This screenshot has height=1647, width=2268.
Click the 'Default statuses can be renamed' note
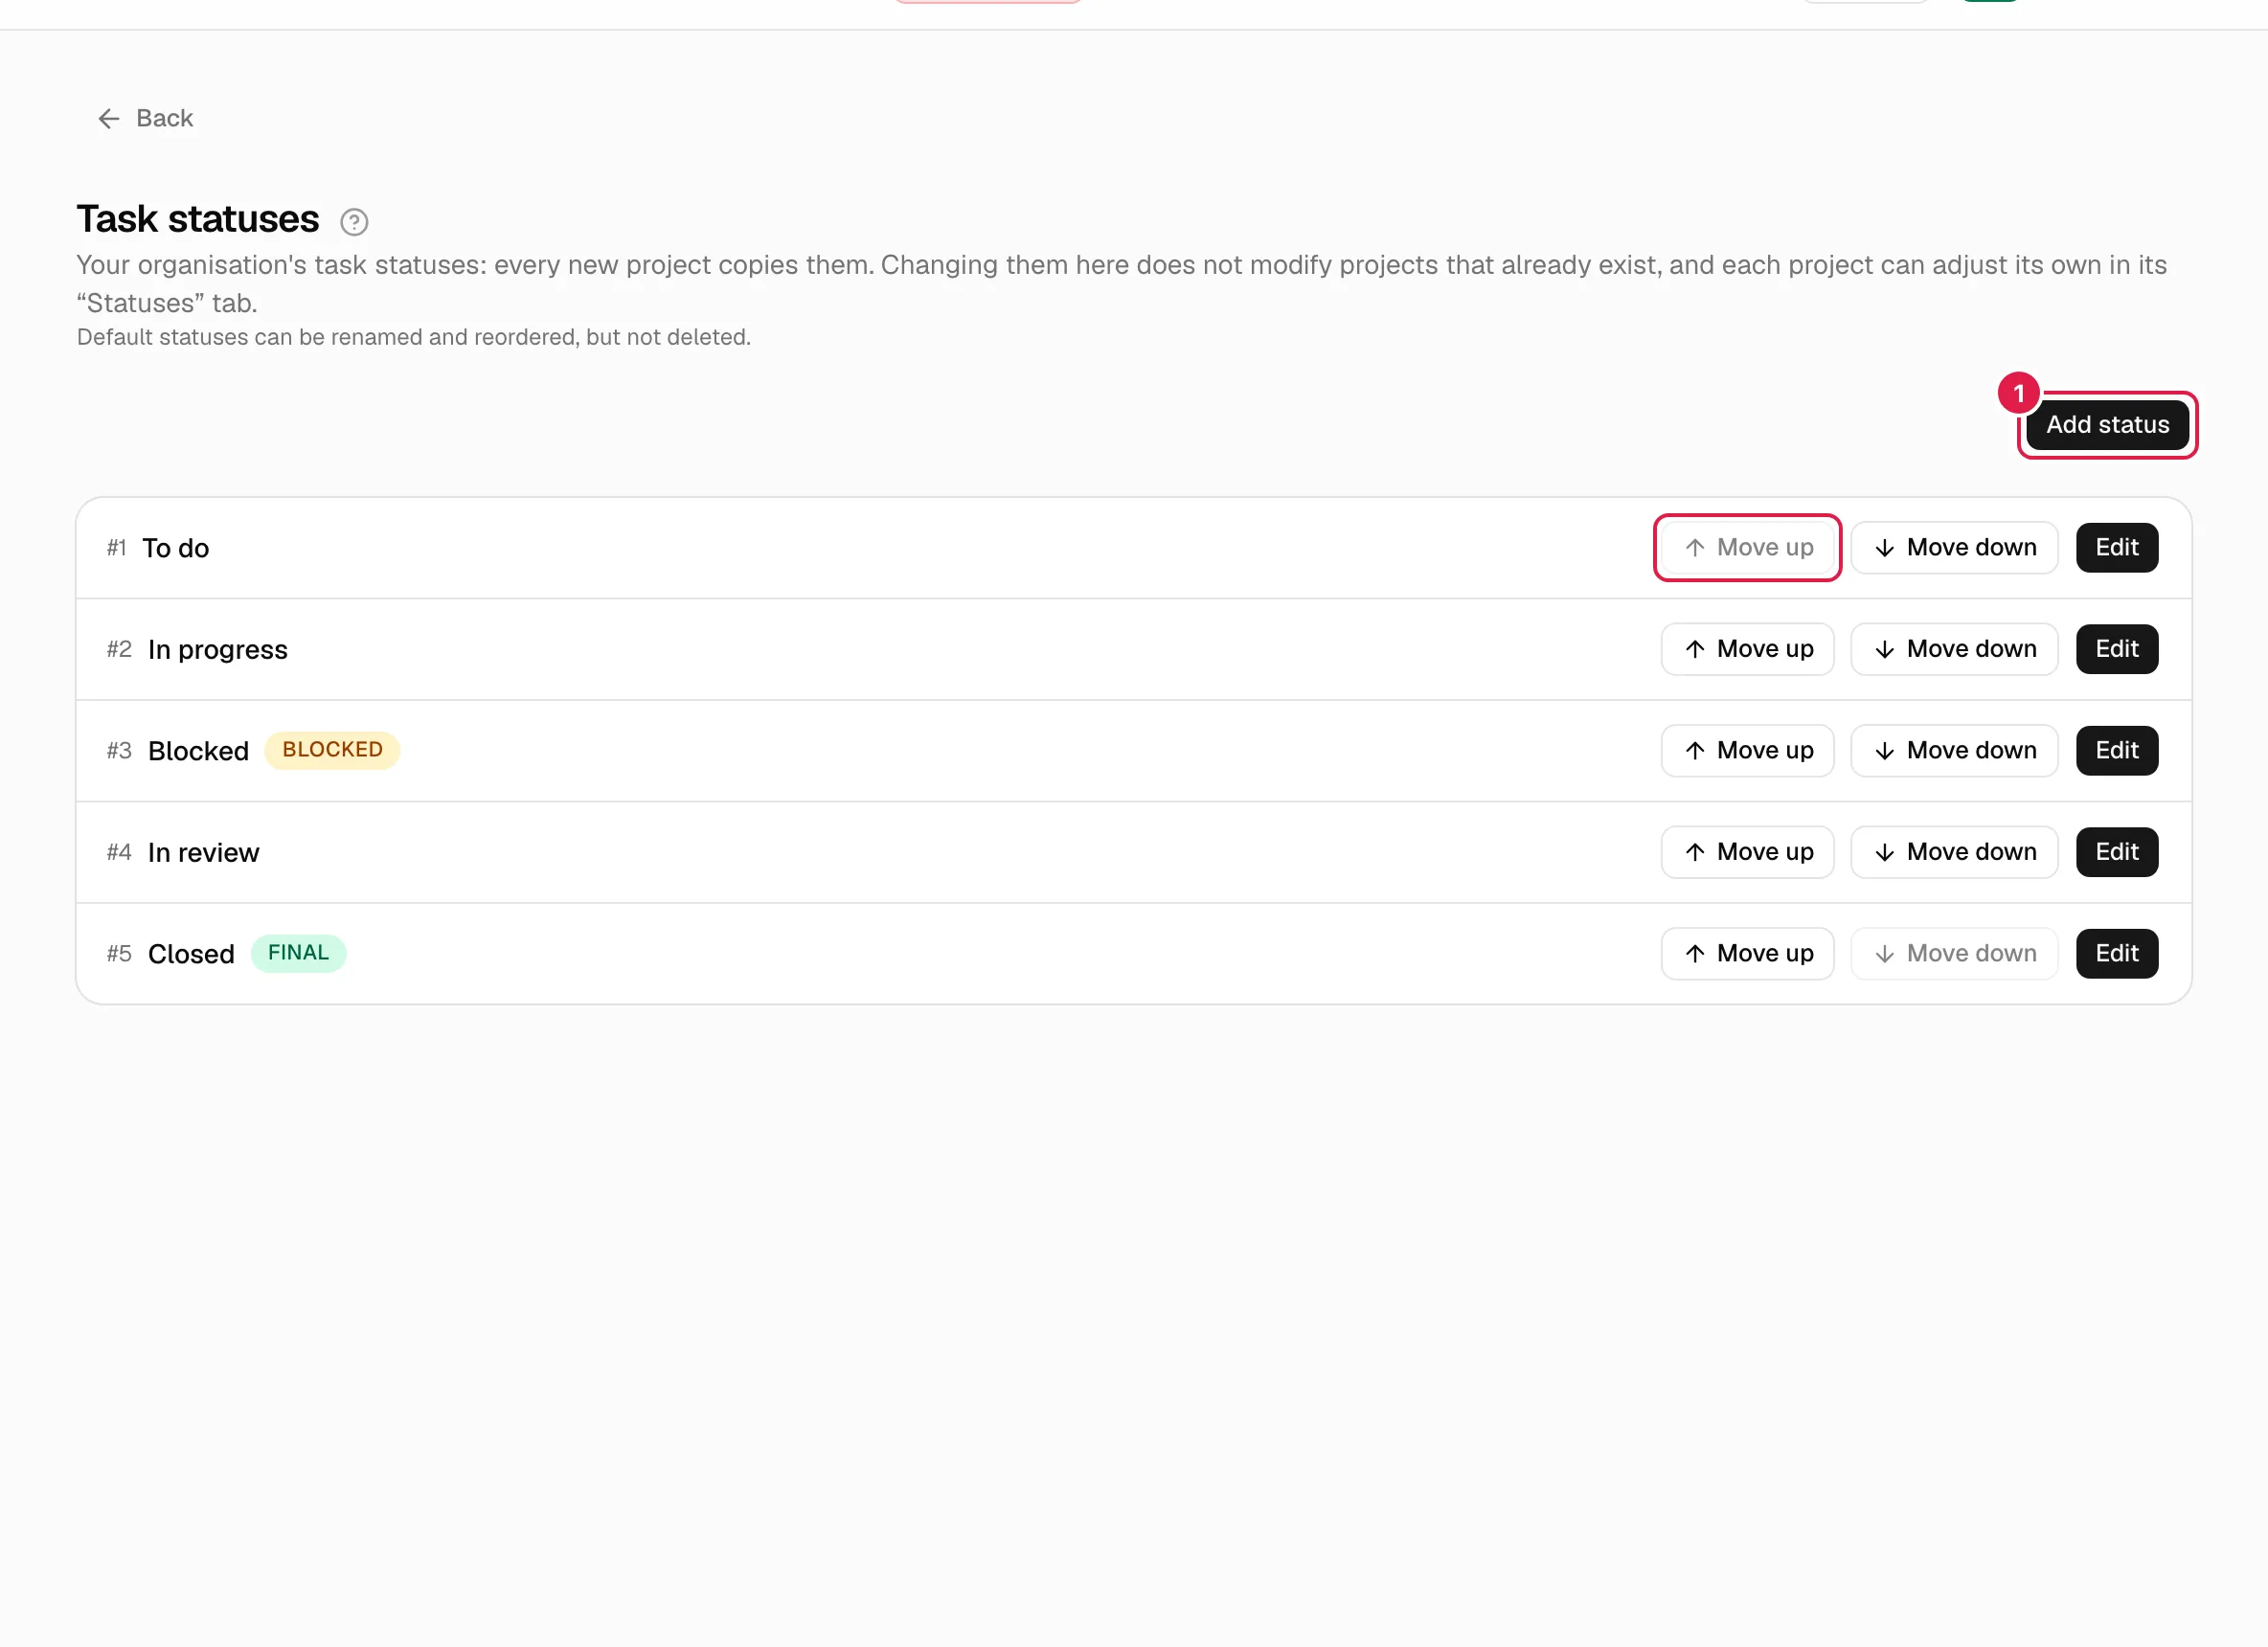414,337
